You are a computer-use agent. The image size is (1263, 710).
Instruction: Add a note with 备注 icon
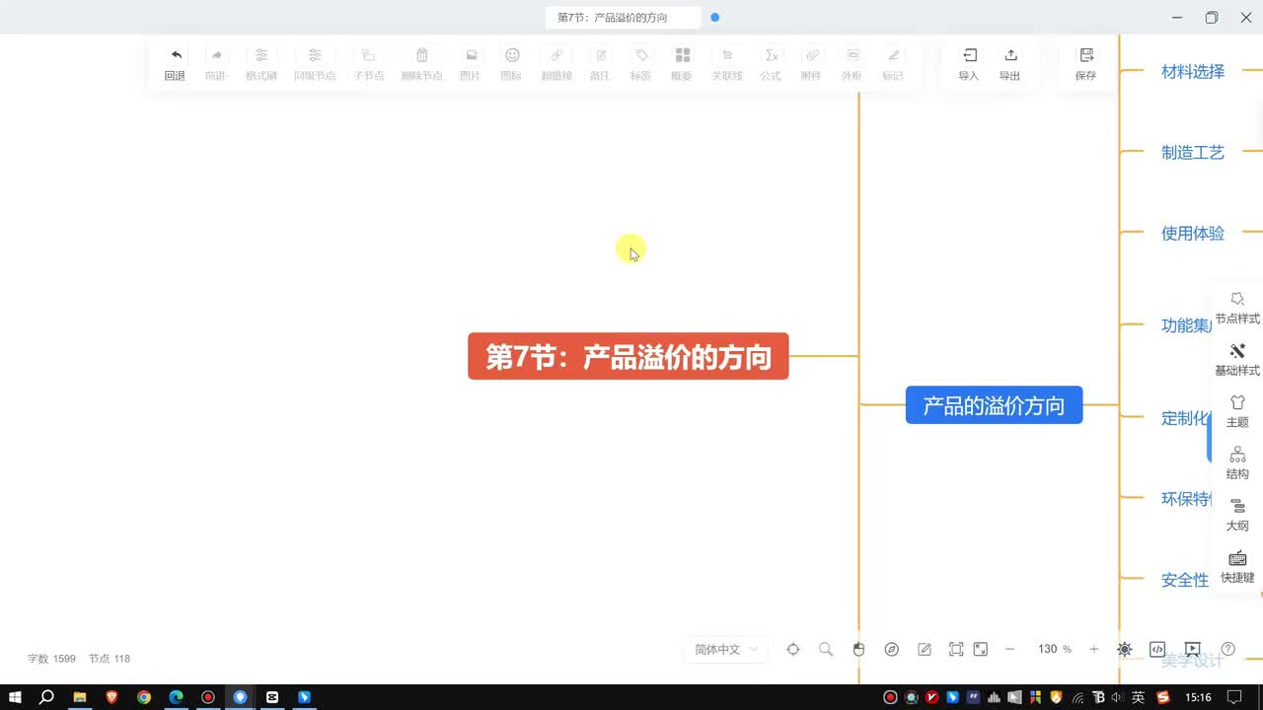(600, 55)
